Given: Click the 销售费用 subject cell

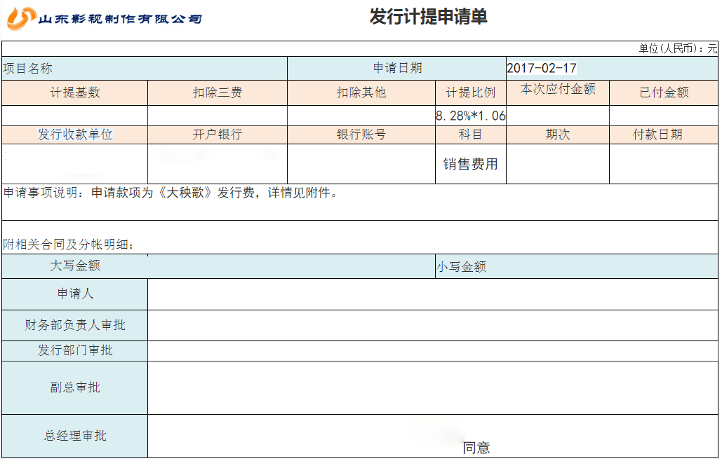Looking at the screenshot, I should [x=470, y=164].
